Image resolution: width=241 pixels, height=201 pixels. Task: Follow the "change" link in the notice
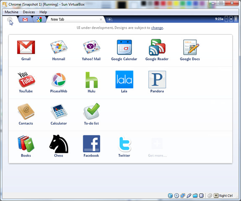(x=157, y=28)
